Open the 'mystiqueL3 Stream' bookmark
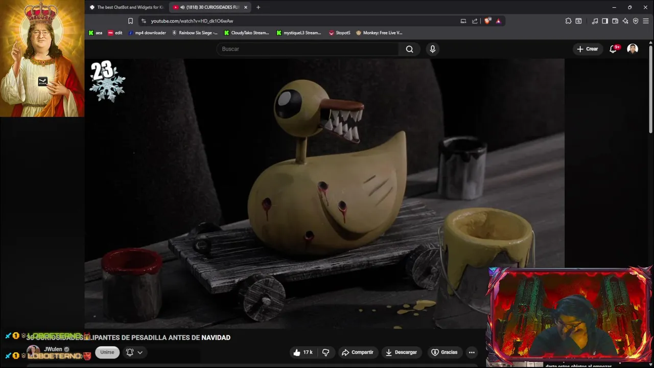Screen dimensions: 654x368 pos(299,33)
